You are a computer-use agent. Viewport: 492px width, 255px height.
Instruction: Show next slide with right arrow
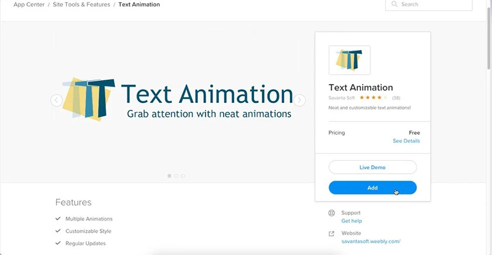coord(299,100)
